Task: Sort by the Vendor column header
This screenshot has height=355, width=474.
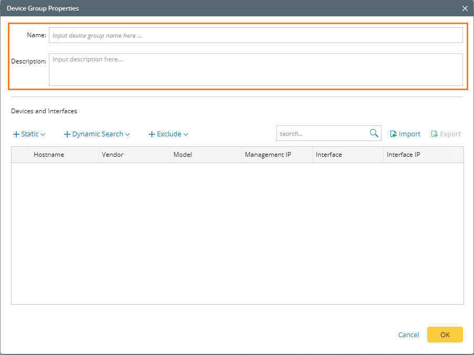Action: 112,155
